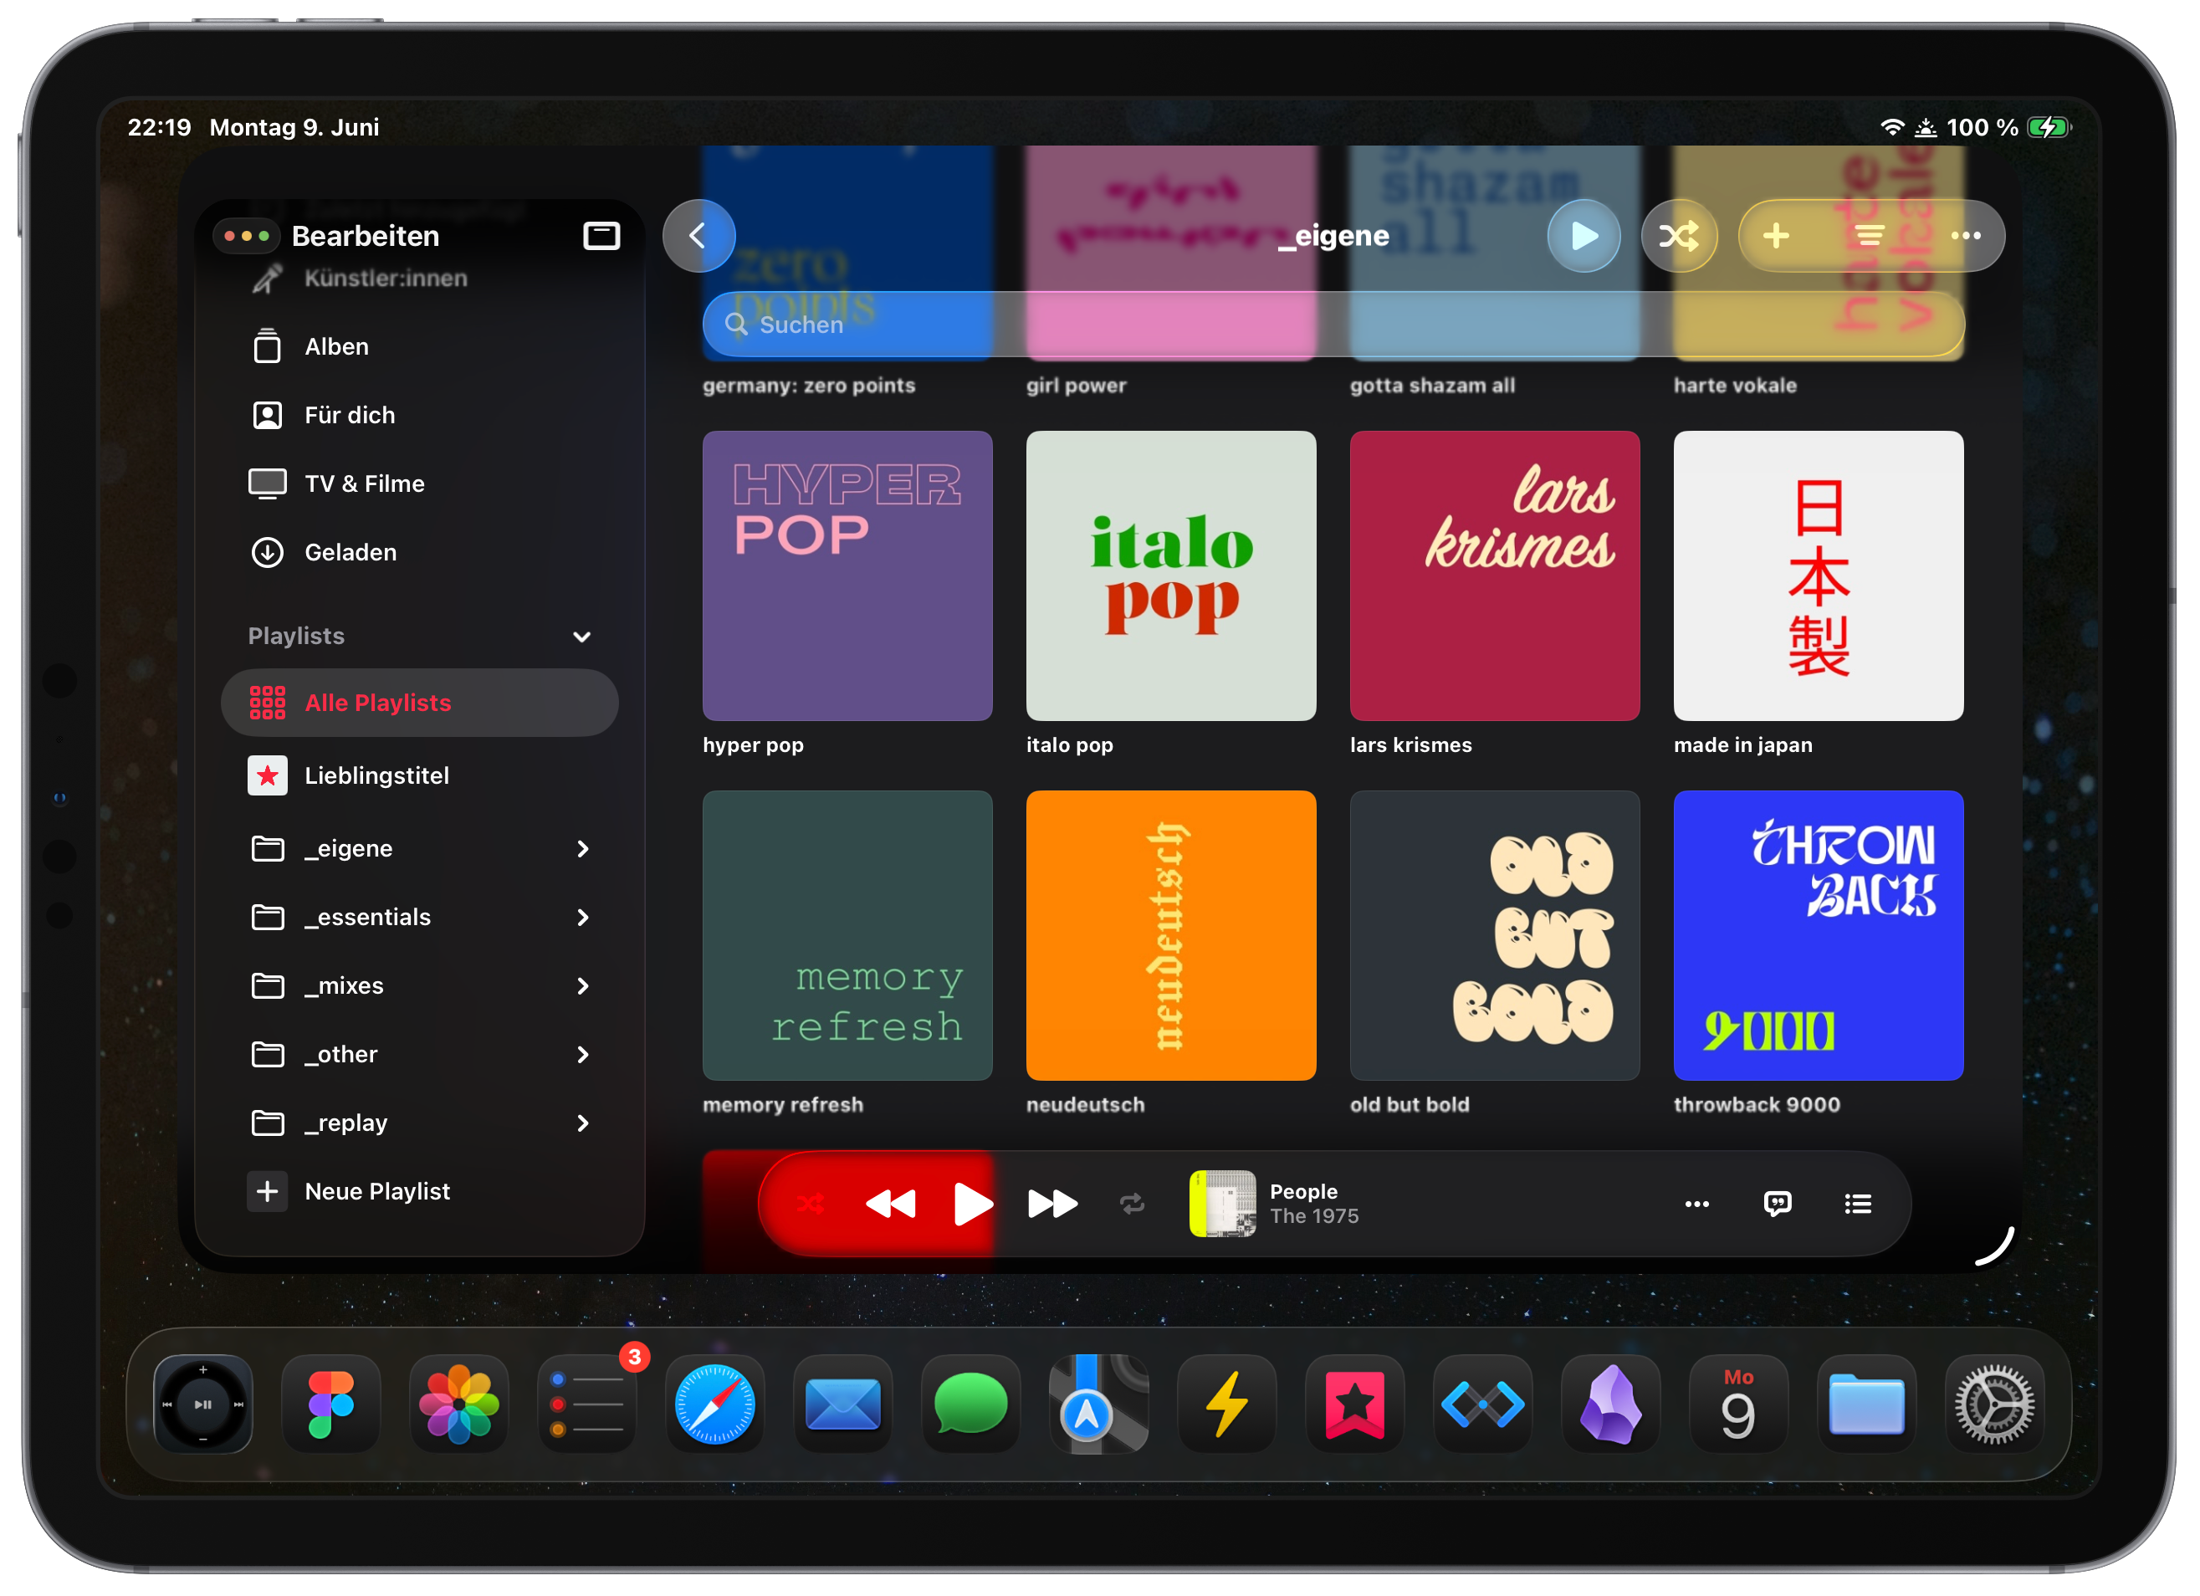Image resolution: width=2200 pixels, height=1596 pixels.
Task: Show lyrics with speech bubble icon
Action: click(x=1777, y=1205)
